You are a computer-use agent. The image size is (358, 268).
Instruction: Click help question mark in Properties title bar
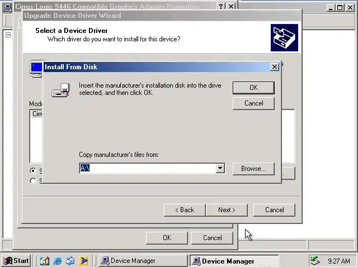click(221, 6)
